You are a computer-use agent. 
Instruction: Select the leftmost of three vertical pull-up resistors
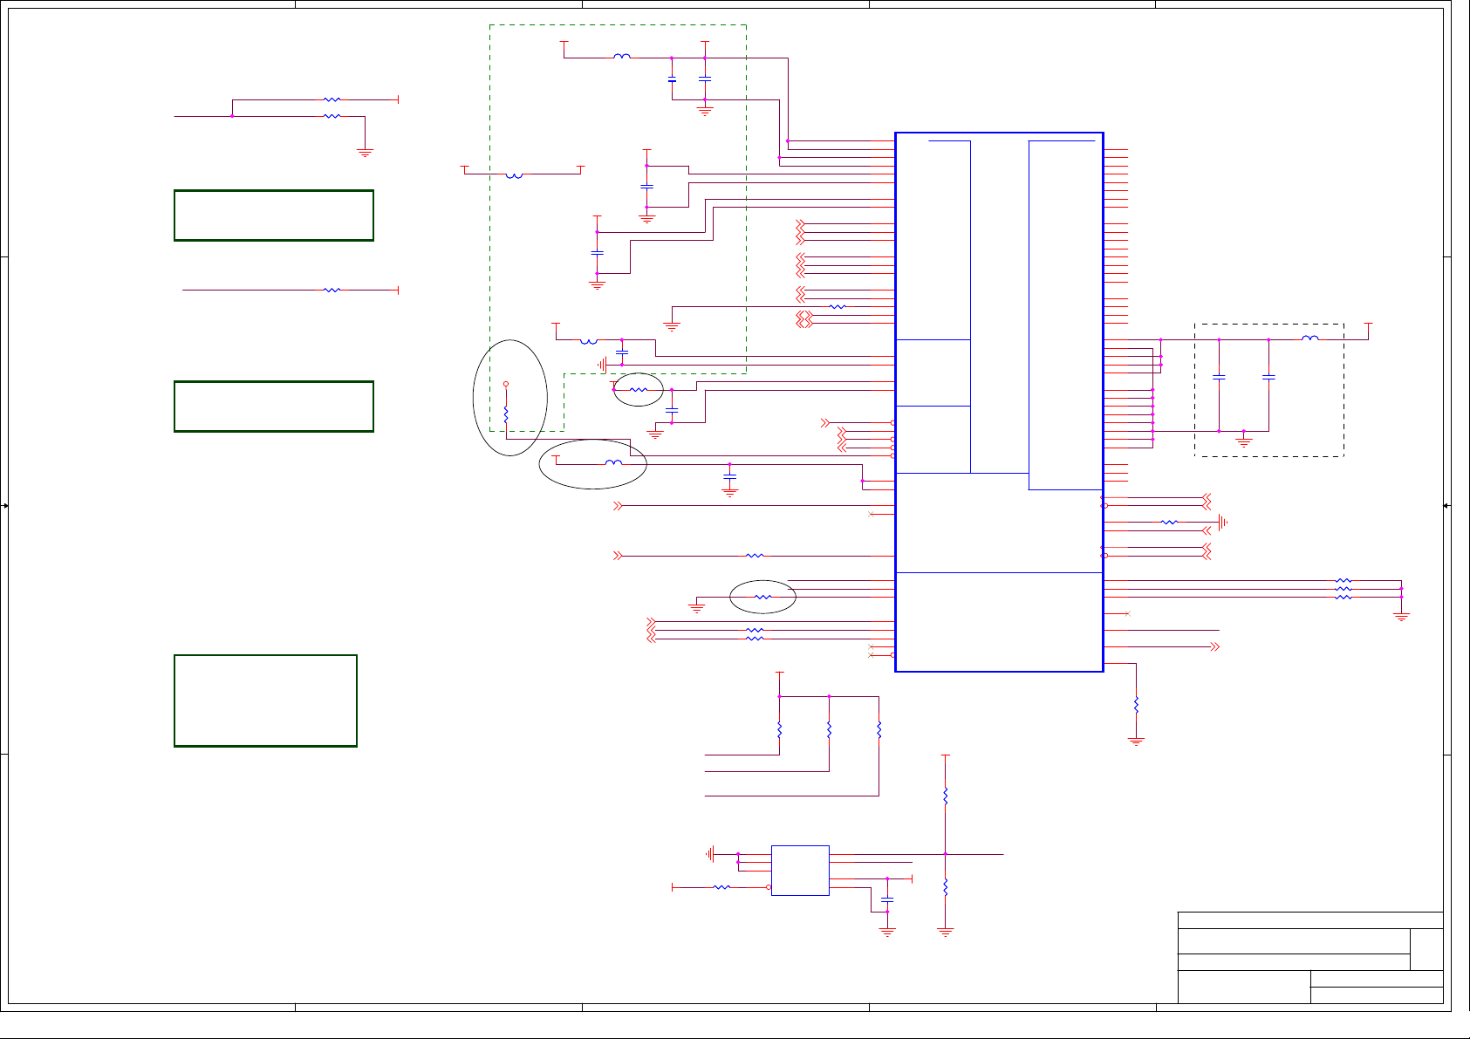(779, 729)
